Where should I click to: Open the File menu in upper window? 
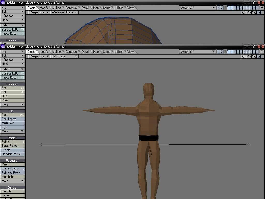pos(12,8)
